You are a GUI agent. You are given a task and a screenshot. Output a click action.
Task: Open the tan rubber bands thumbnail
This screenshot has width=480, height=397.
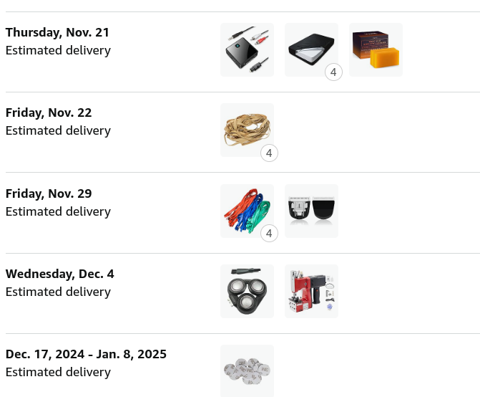247,130
